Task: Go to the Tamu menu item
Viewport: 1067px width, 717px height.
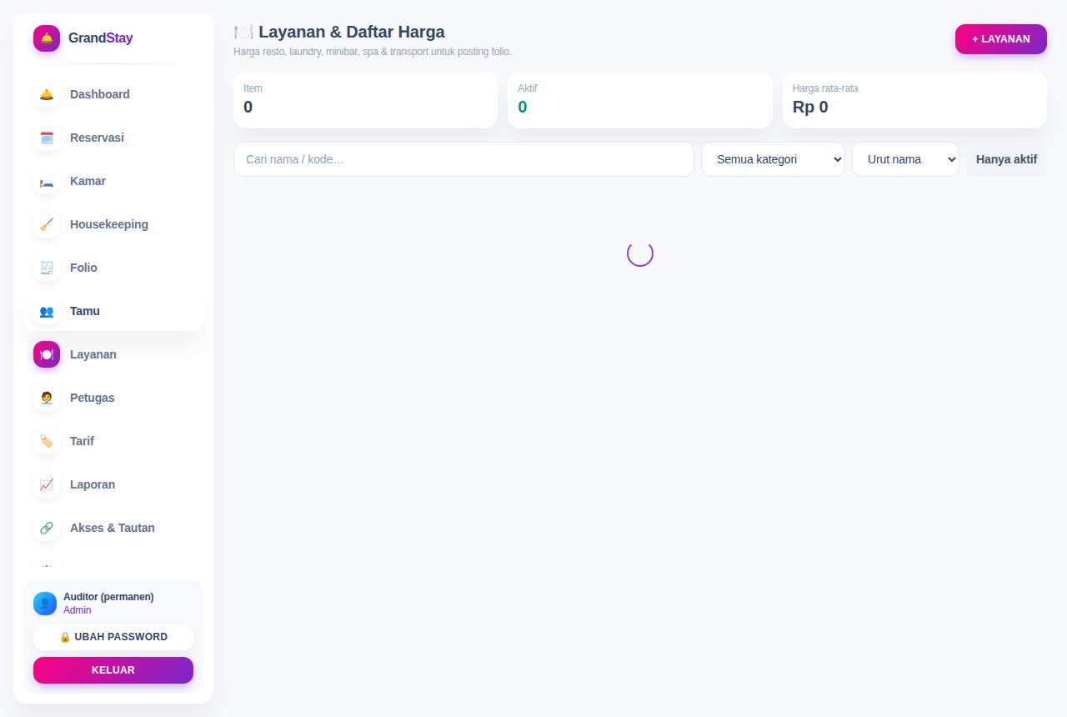Action: [x=113, y=311]
